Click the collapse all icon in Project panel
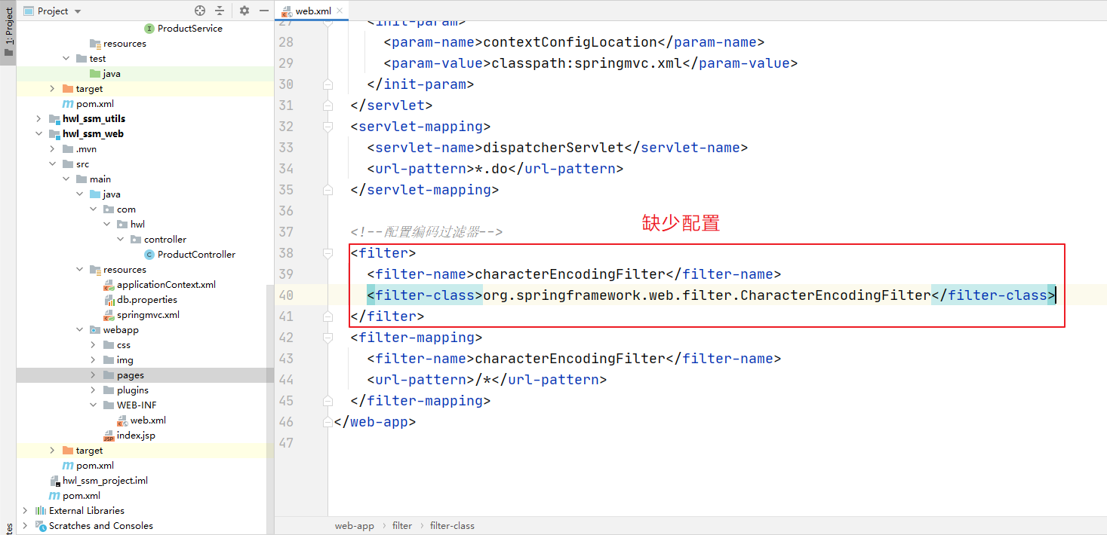 (x=220, y=11)
